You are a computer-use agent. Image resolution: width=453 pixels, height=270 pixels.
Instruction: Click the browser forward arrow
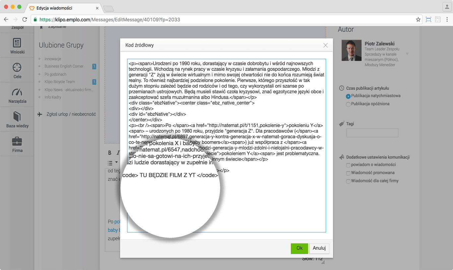coord(15,20)
